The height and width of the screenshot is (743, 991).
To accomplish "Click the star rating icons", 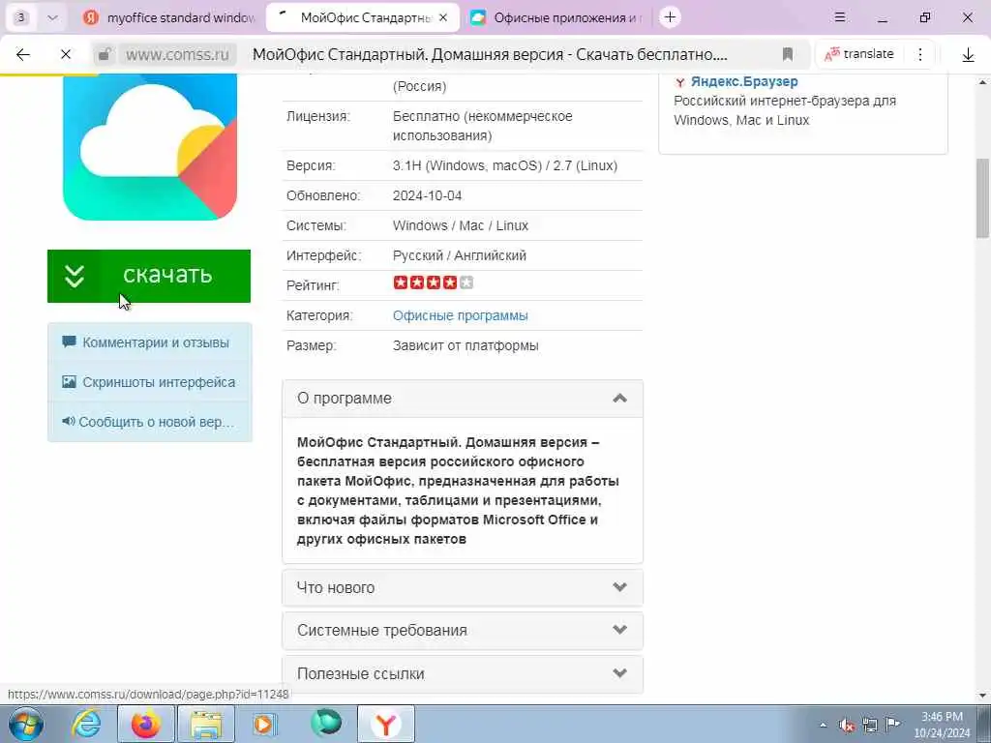I will click(433, 282).
